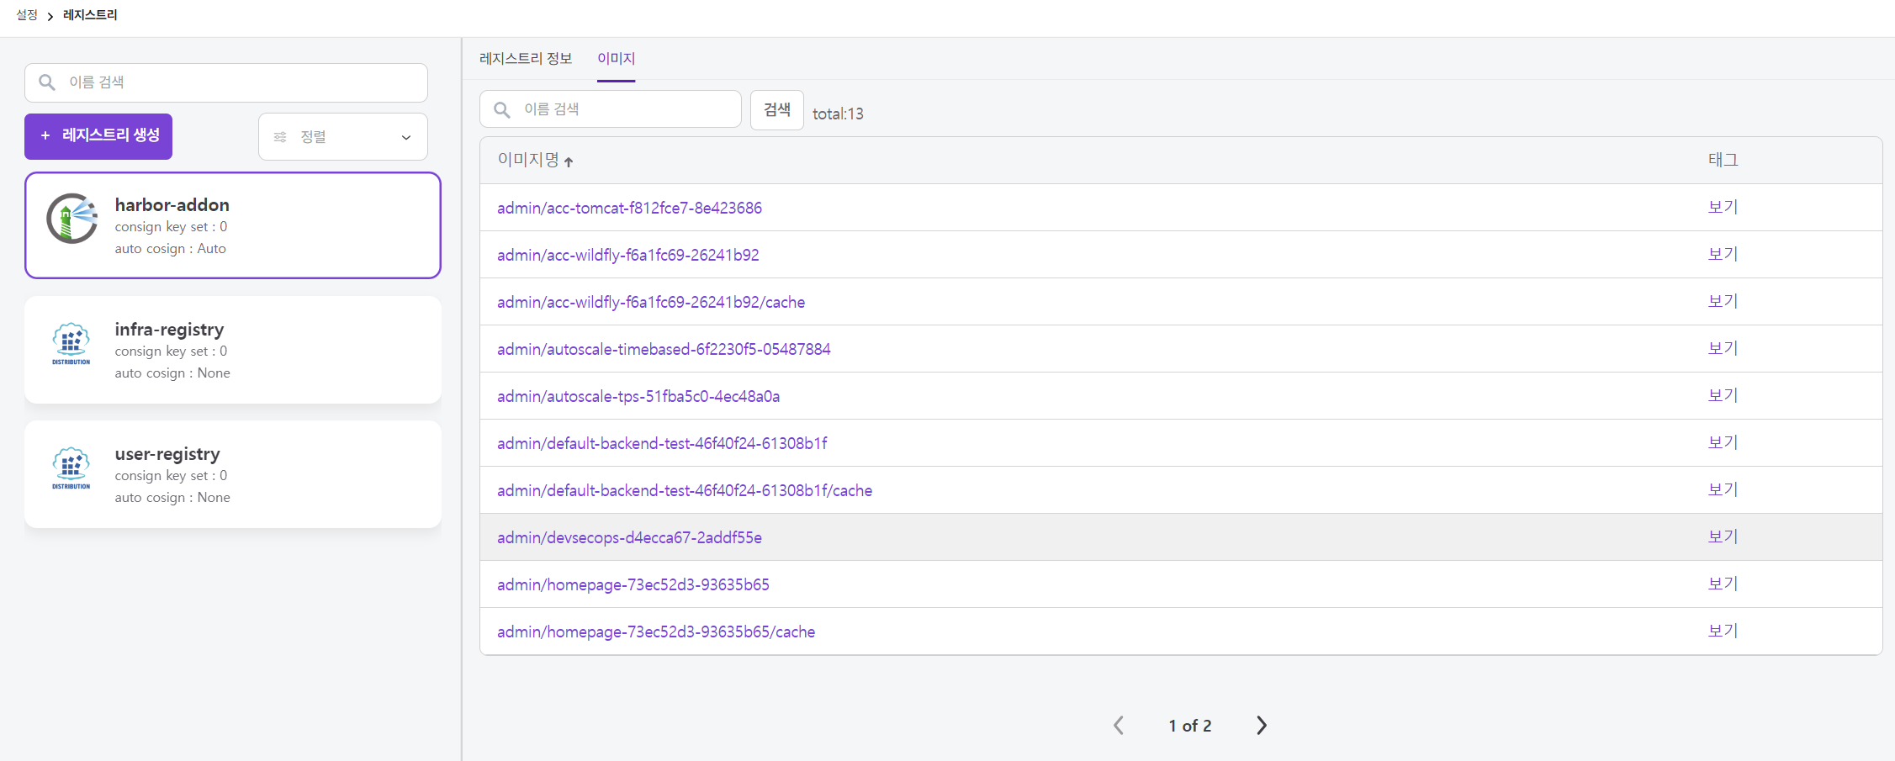Switch to the 레지스트리 정보 tab
This screenshot has height=761, width=1895.
point(526,58)
